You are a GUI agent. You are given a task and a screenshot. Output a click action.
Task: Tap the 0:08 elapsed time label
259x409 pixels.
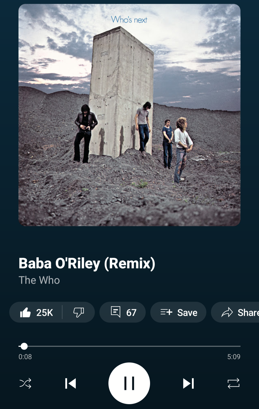coord(25,357)
